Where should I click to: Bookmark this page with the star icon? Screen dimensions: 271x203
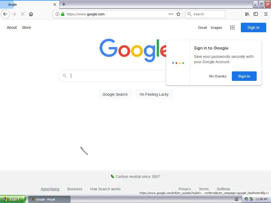click(178, 14)
